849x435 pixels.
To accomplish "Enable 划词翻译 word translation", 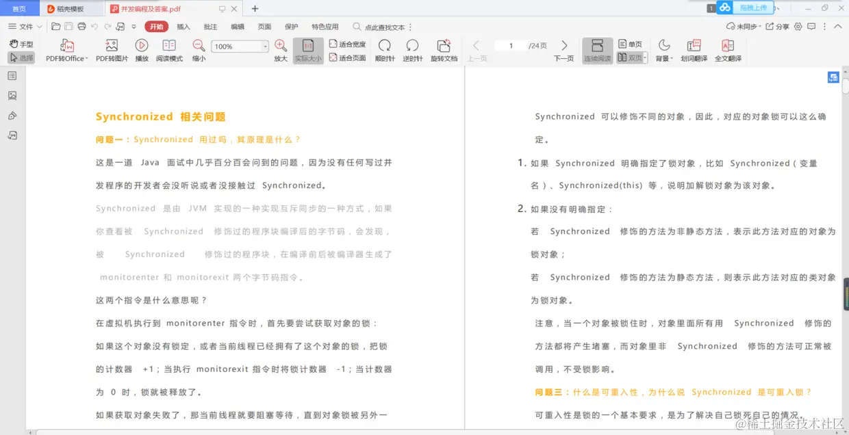I will coord(694,51).
